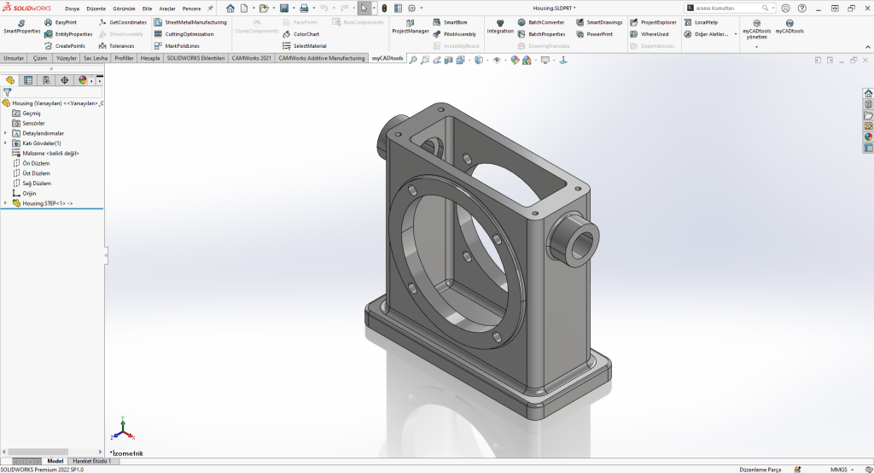874x473 pixels.
Task: Click the SheetMetalManufacturing icon
Action: coord(158,22)
